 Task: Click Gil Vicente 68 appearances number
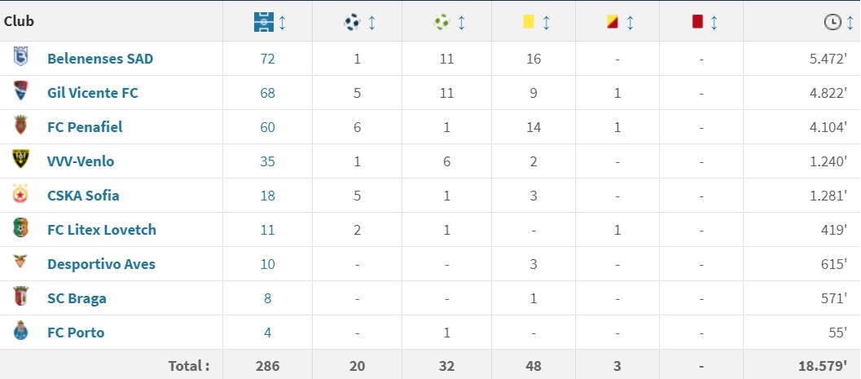267,93
